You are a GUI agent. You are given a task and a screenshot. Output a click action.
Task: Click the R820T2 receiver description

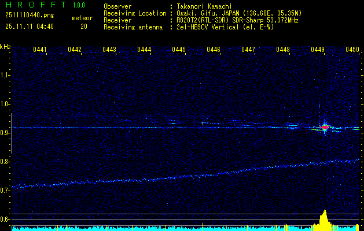coord(237,20)
